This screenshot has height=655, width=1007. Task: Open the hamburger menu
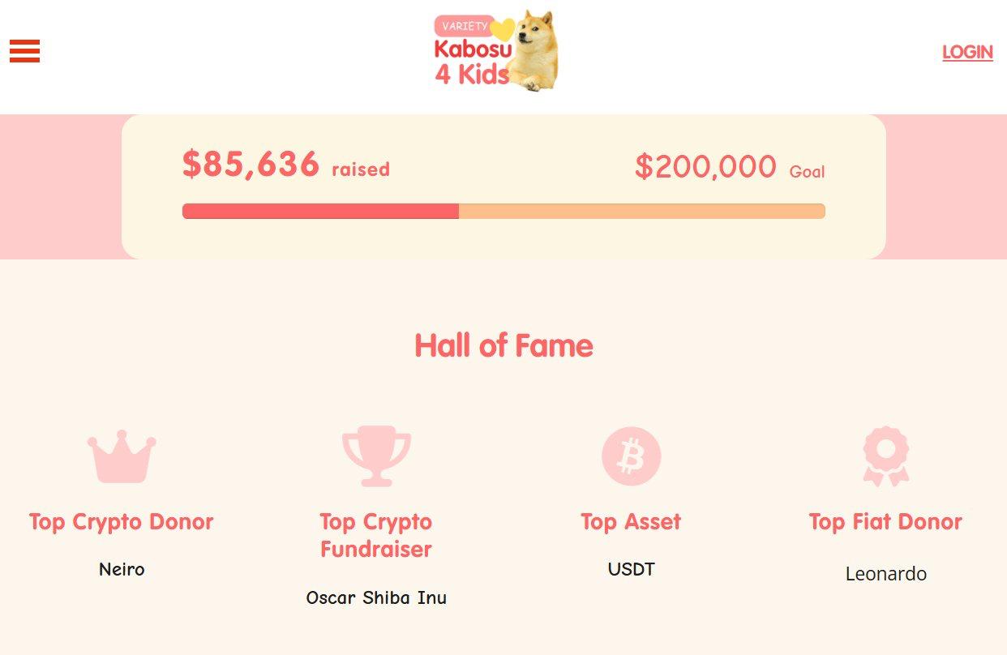[x=24, y=51]
